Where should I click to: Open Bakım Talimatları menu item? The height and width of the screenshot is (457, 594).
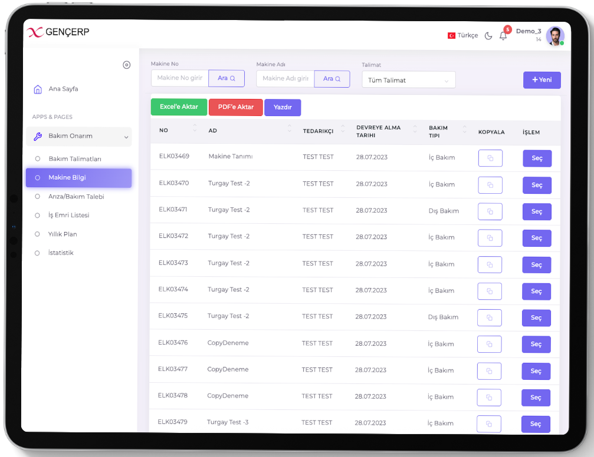(x=75, y=159)
